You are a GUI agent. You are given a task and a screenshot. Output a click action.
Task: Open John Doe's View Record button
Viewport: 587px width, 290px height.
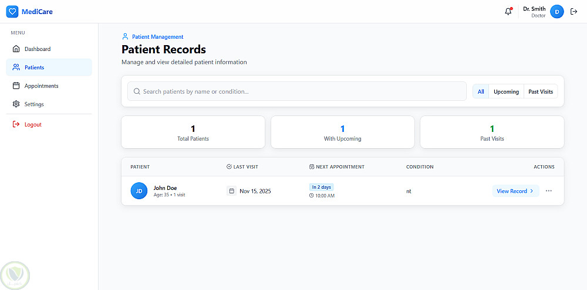click(515, 191)
